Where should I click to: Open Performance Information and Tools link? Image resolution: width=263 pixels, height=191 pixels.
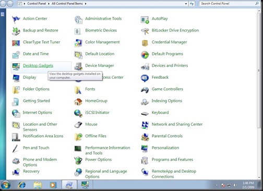pyautogui.click(x=107, y=150)
